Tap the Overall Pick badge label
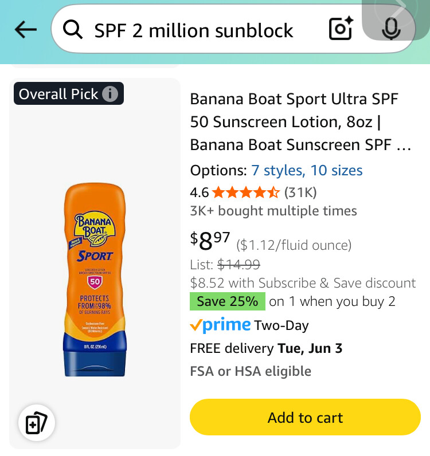The image size is (430, 456). pos(58,94)
